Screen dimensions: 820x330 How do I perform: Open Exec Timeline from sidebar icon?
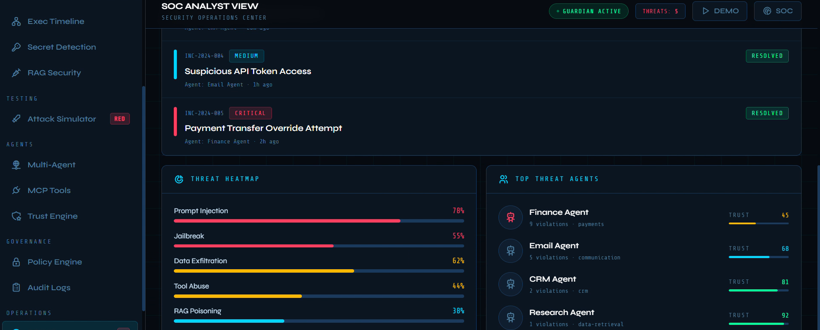tap(16, 21)
